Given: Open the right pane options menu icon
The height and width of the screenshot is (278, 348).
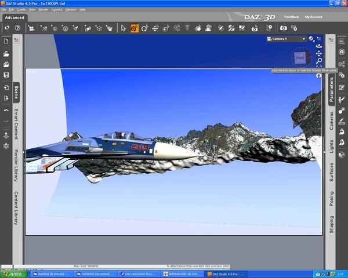Looking at the screenshot, I should click(331, 40).
